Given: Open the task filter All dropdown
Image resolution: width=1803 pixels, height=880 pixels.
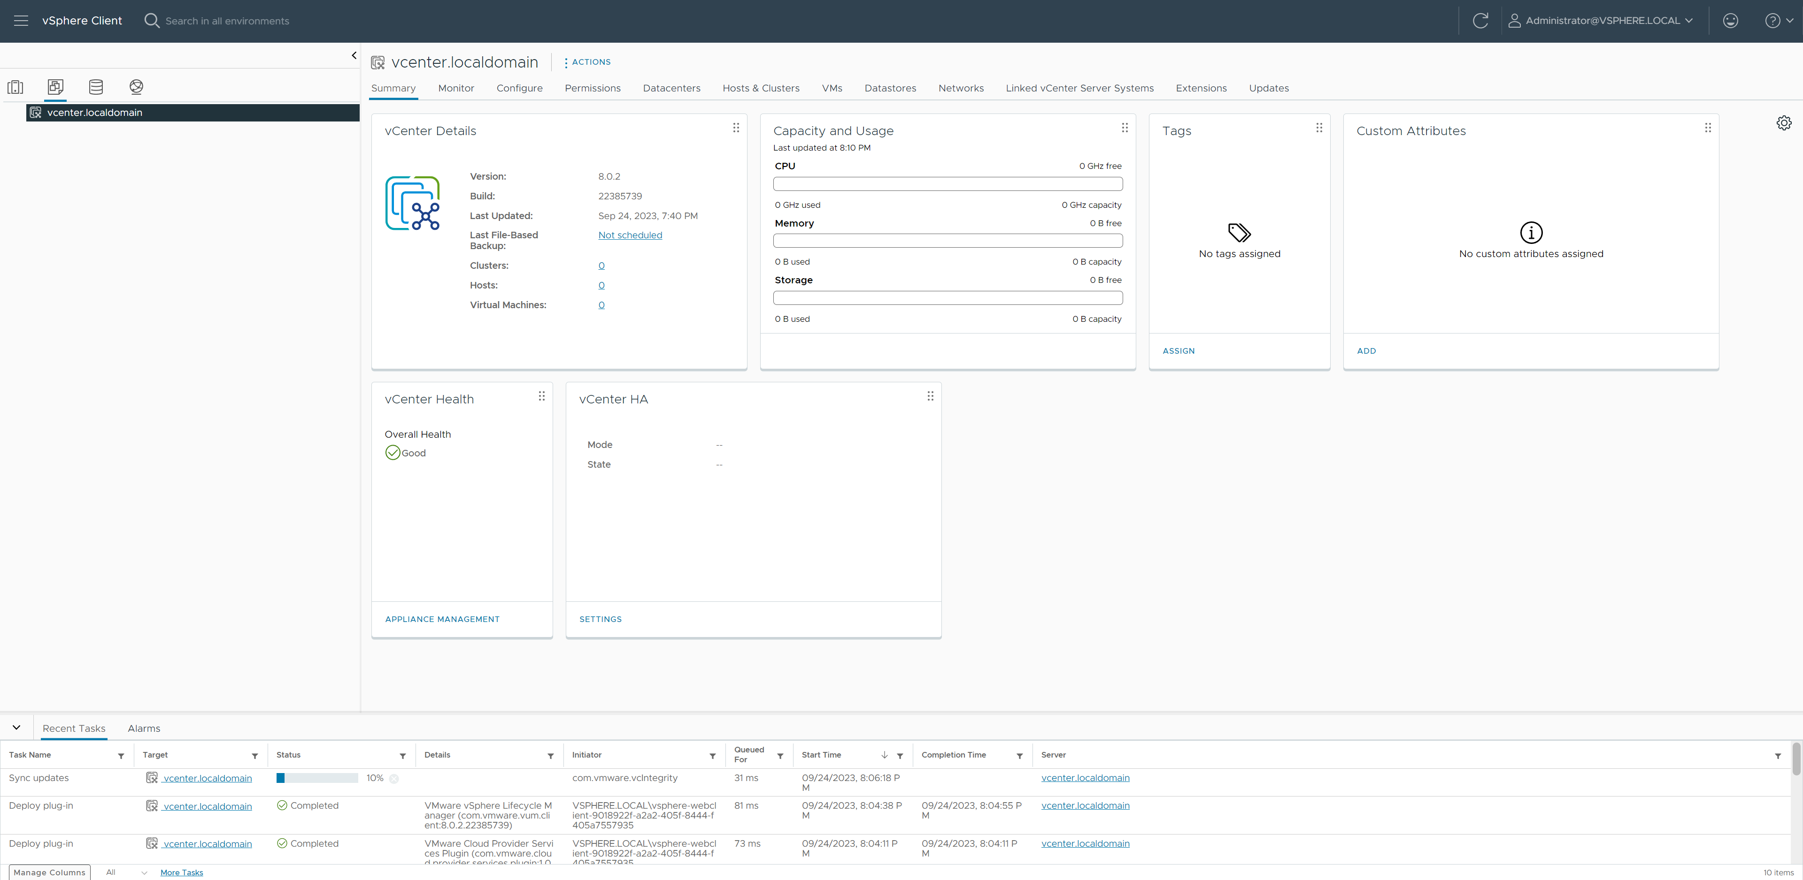Looking at the screenshot, I should (126, 872).
